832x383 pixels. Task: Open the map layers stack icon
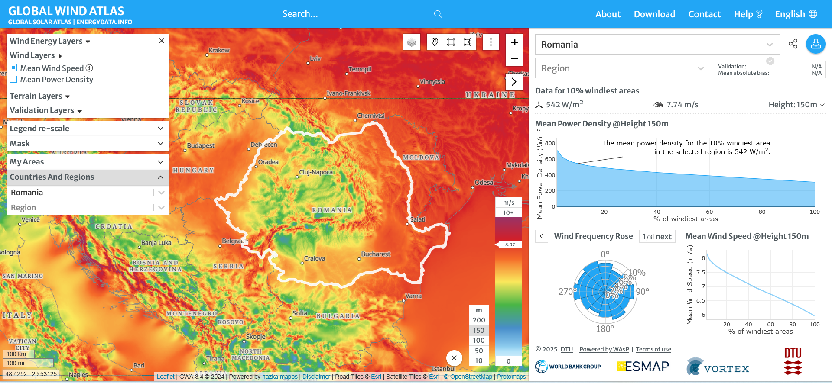412,42
